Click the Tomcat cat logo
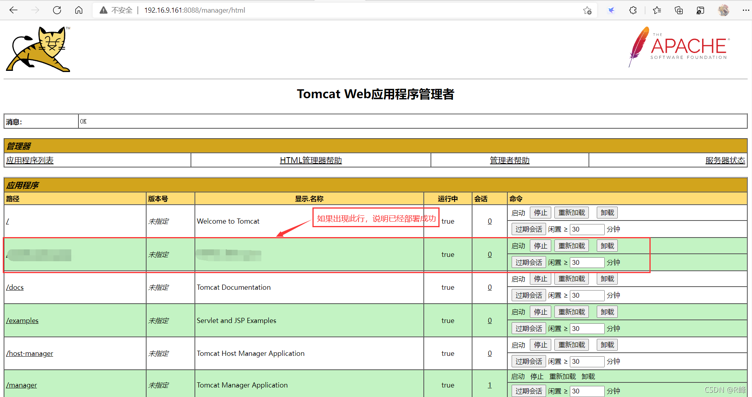 [x=38, y=49]
